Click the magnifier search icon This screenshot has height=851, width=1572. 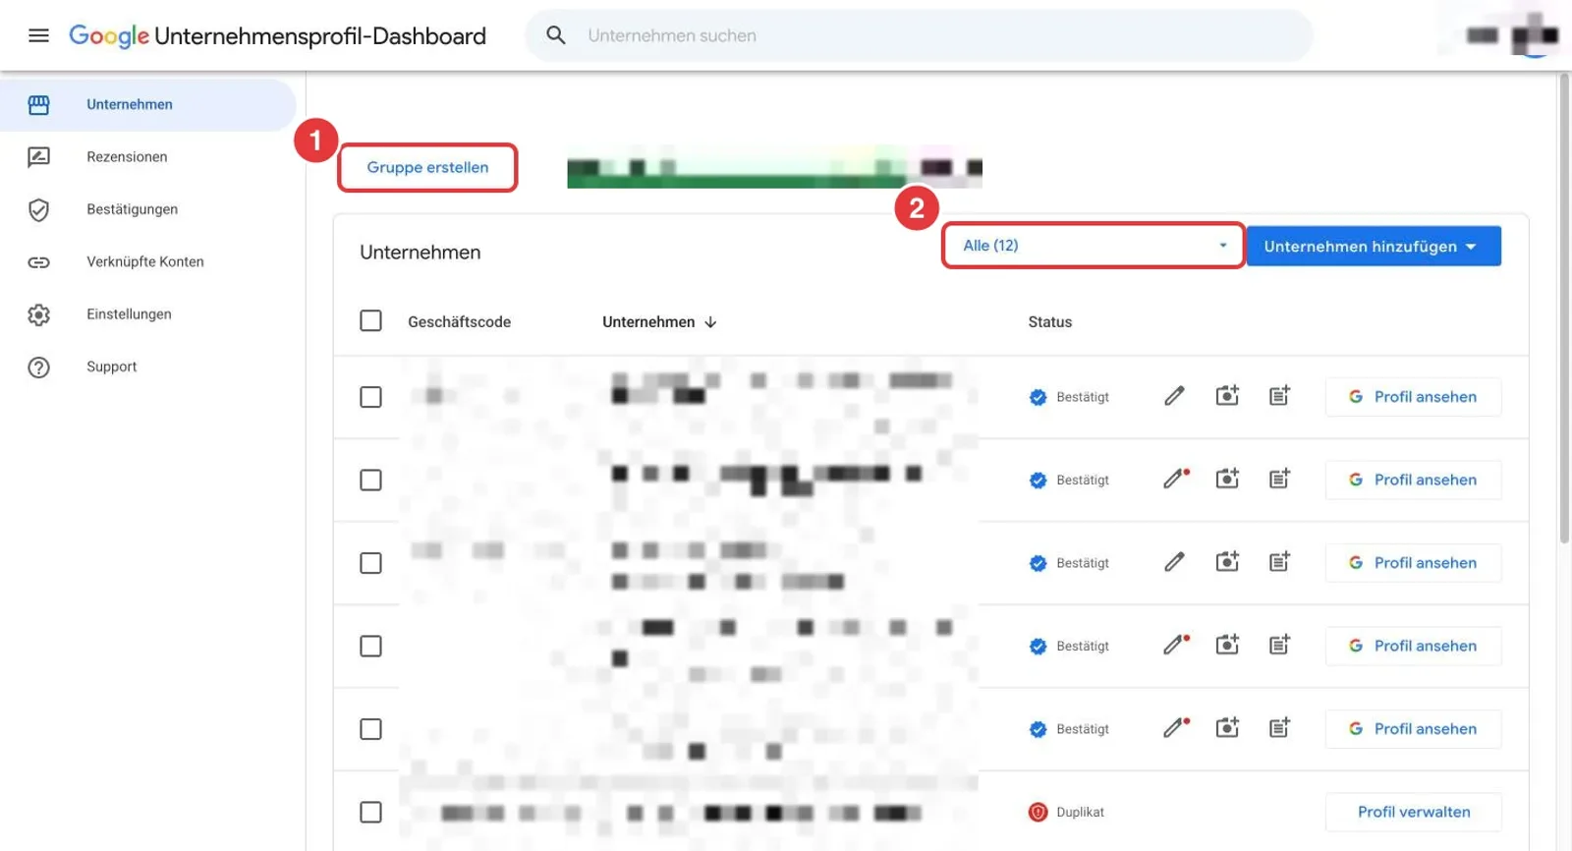click(556, 35)
